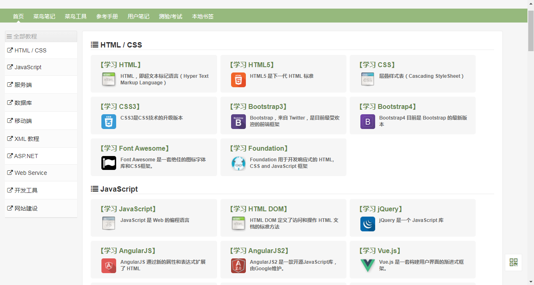Image resolution: width=534 pixels, height=285 pixels.
Task: Click the JavaScript JS file icon
Action: 109,224
